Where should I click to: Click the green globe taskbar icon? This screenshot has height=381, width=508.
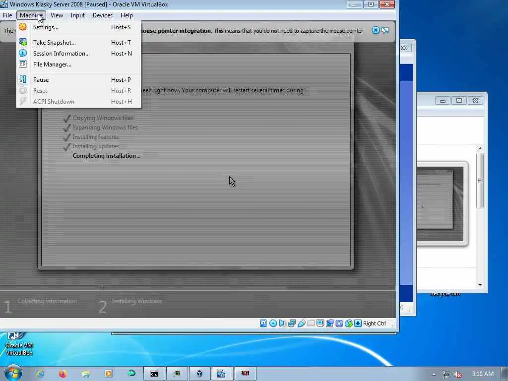[x=131, y=374]
